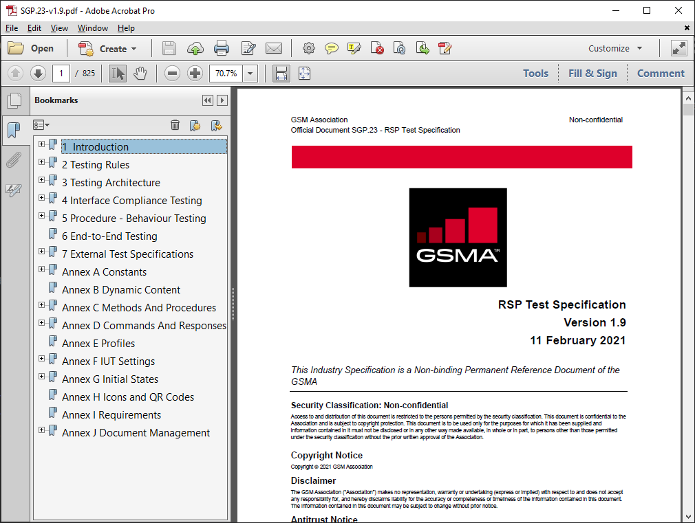Switch to read mode expand icon
Screen dimensions: 695x523
pyautogui.click(x=678, y=48)
